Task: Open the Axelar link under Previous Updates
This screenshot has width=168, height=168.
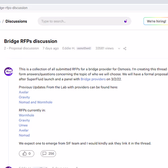Action: (x=24, y=92)
